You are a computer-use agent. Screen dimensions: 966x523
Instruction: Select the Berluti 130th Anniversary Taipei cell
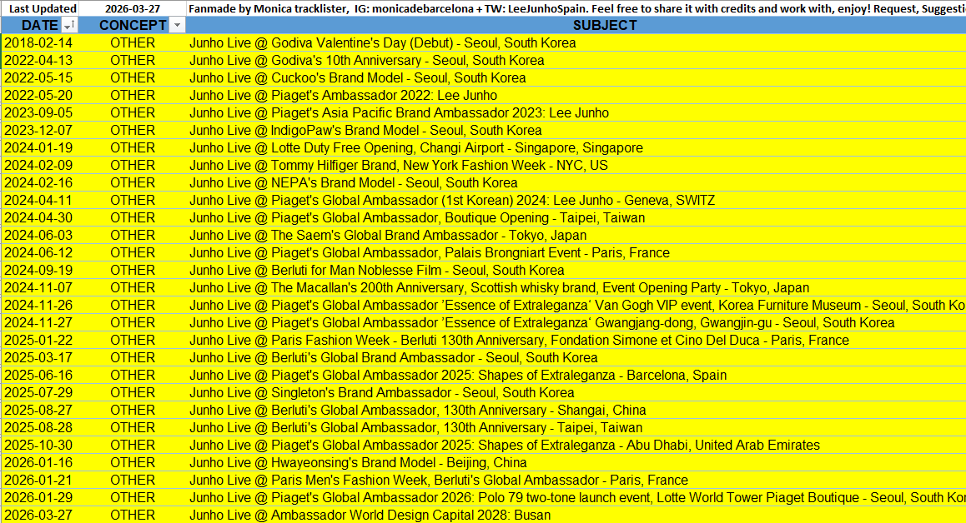click(x=576, y=427)
